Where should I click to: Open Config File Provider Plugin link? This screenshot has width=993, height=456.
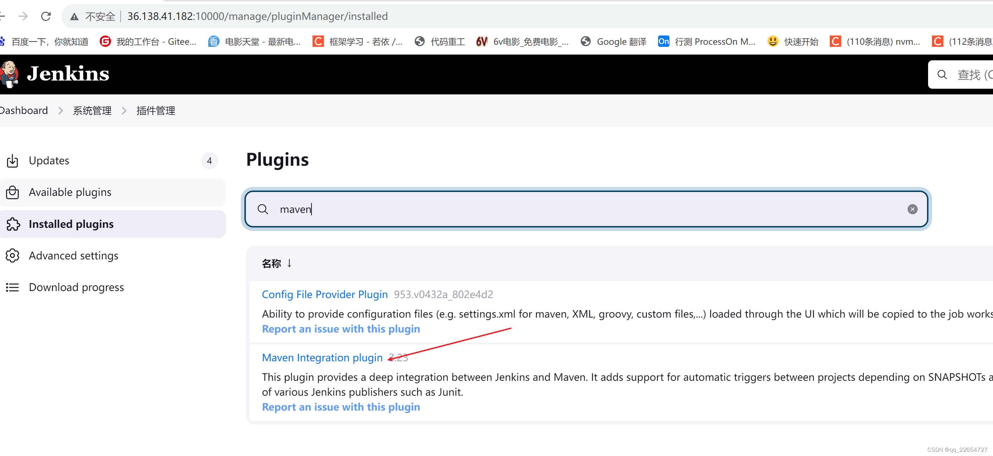tap(325, 295)
